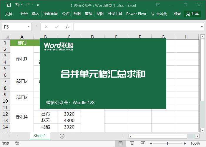Switch to the 公式 ribbon tab
The width and height of the screenshot is (206, 147).
(66, 14)
